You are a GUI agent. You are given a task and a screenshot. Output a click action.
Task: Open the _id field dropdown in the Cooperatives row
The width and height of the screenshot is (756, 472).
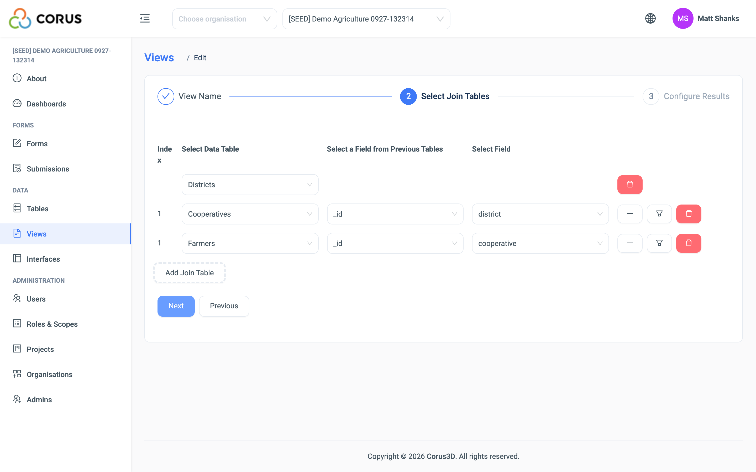[x=395, y=214]
